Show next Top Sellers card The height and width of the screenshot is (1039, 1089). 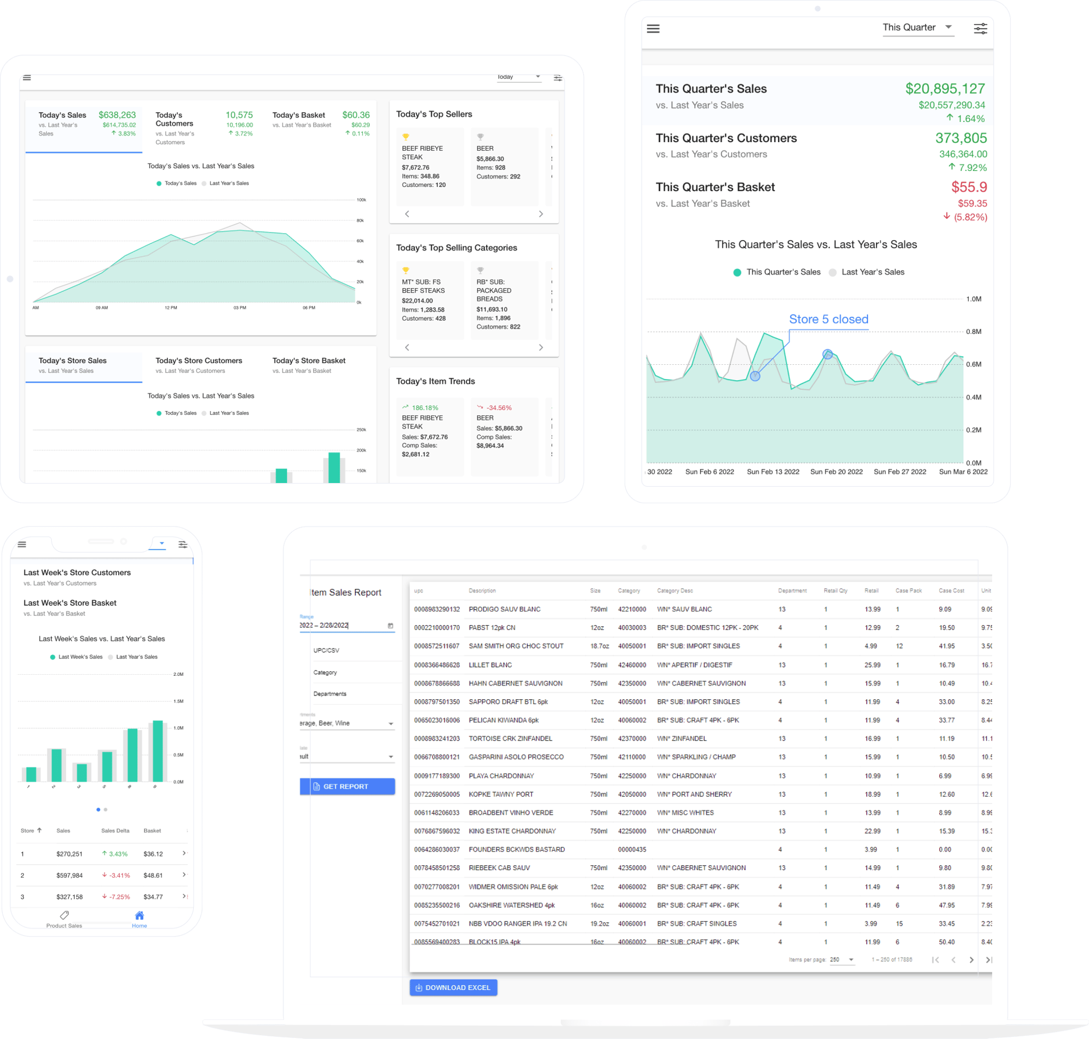[541, 214]
